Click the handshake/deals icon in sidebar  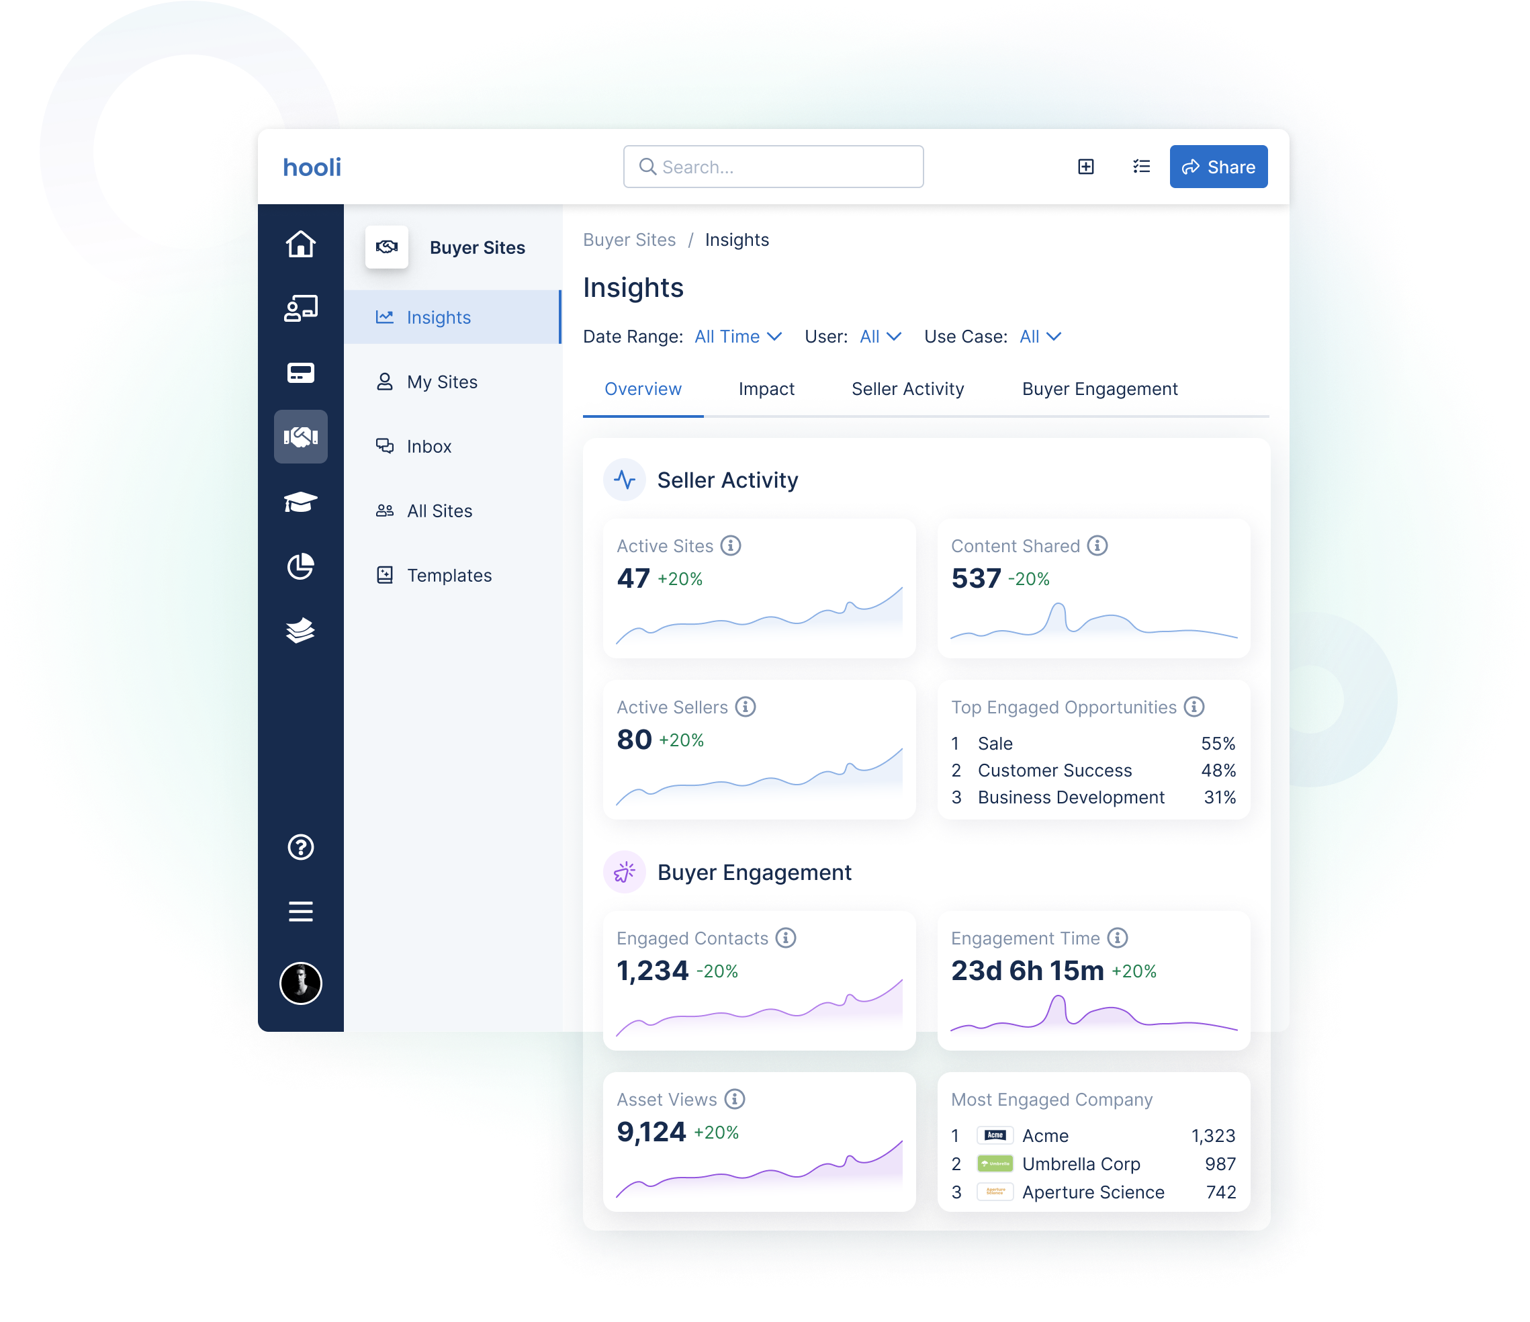click(302, 436)
